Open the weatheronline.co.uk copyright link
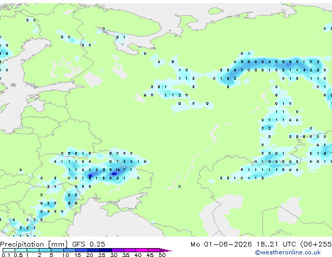Viewport: 332px width, 257px height. (x=288, y=252)
